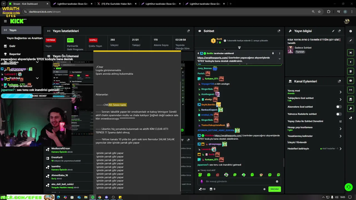Toggle Abonelere özel sohbet switch
Screen dimensions: 356x200
(x=339, y=107)
